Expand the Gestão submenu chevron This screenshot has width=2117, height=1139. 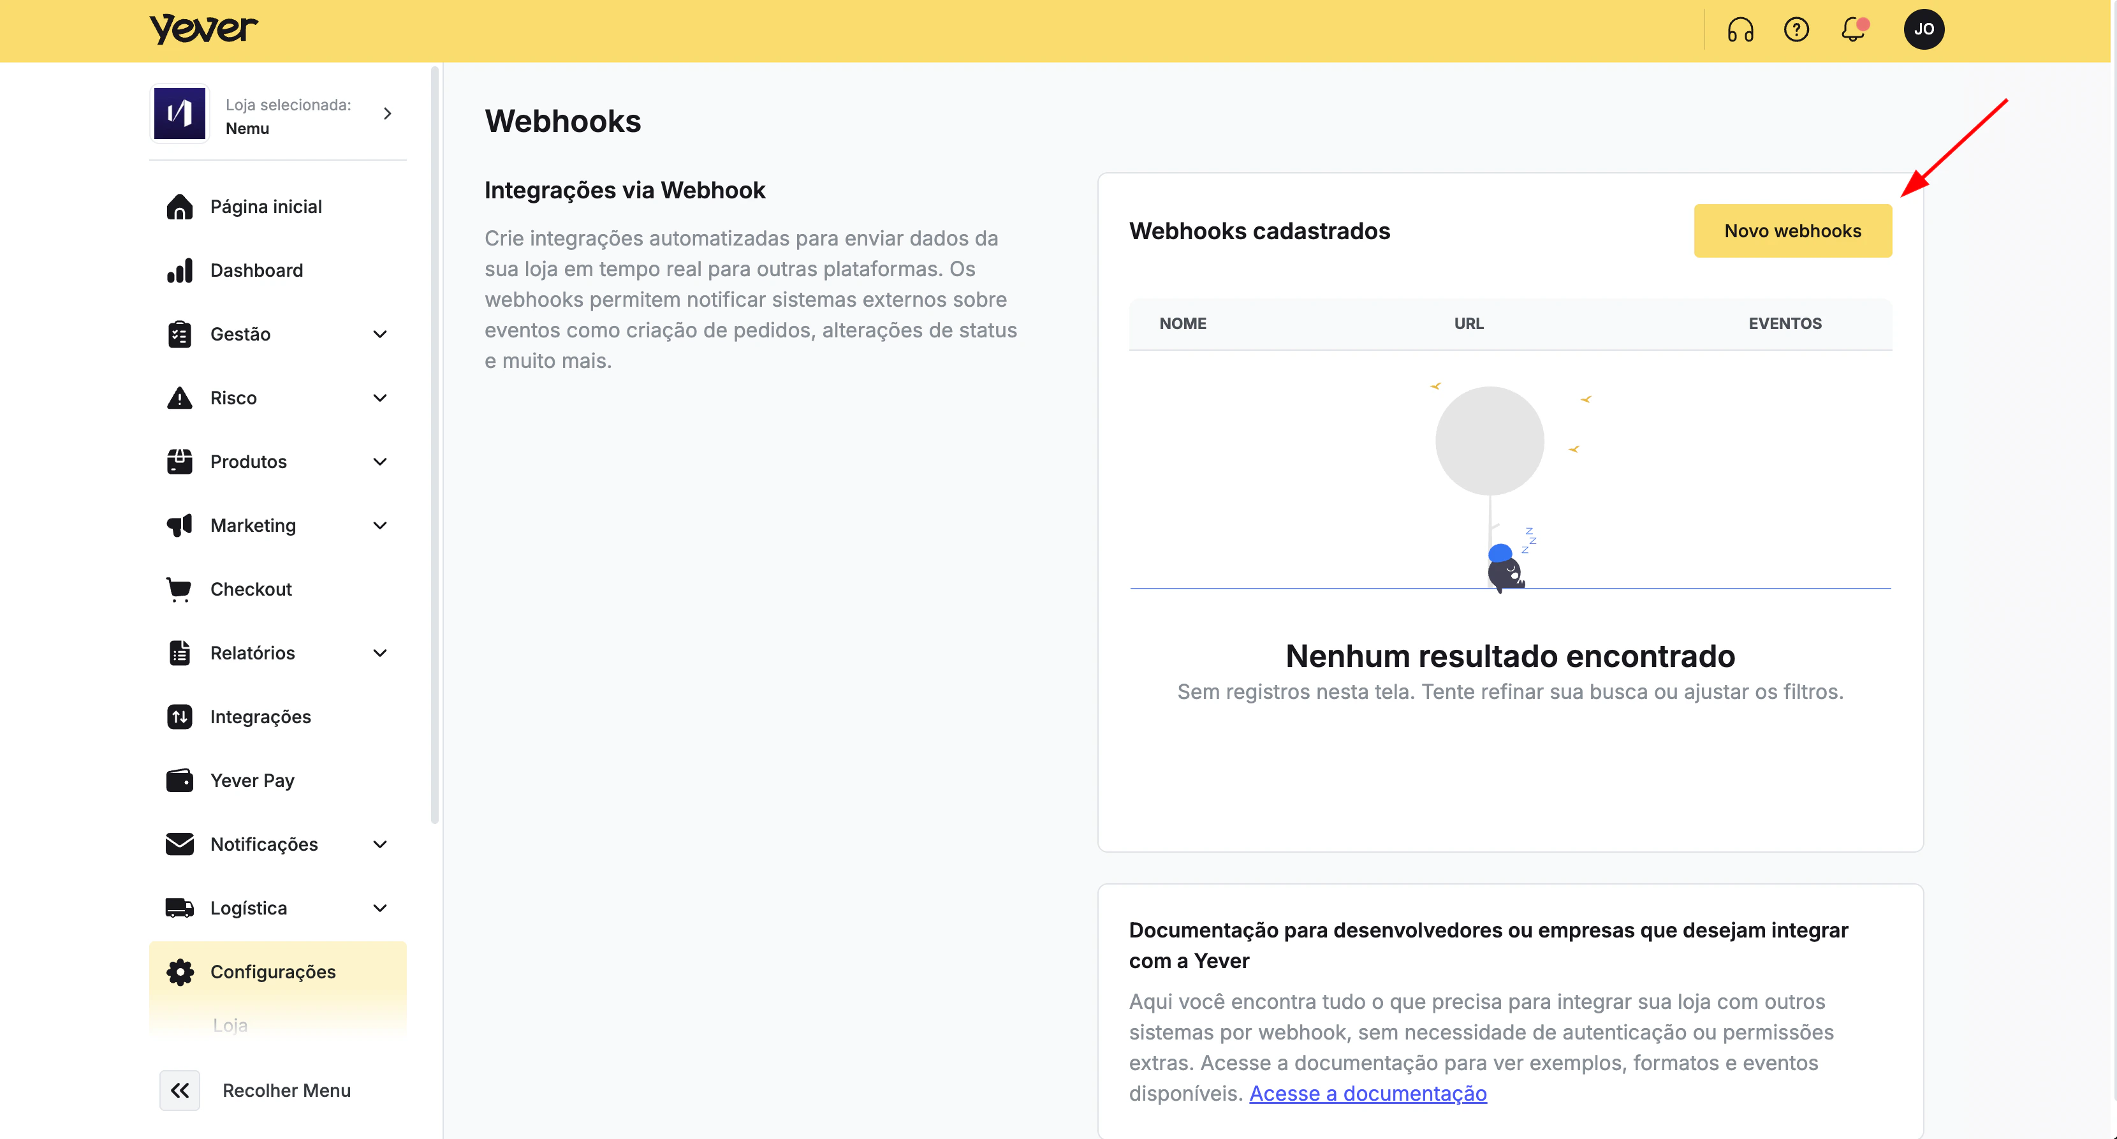pyautogui.click(x=379, y=334)
